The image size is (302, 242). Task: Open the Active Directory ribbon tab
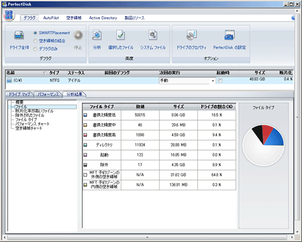point(103,18)
